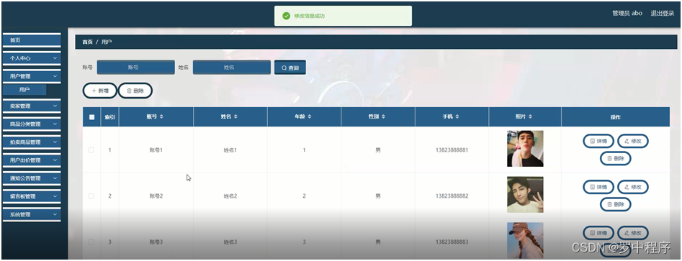This screenshot has height=261, width=682.
Task: Click 修改 for 账号3 row
Action: click(633, 233)
